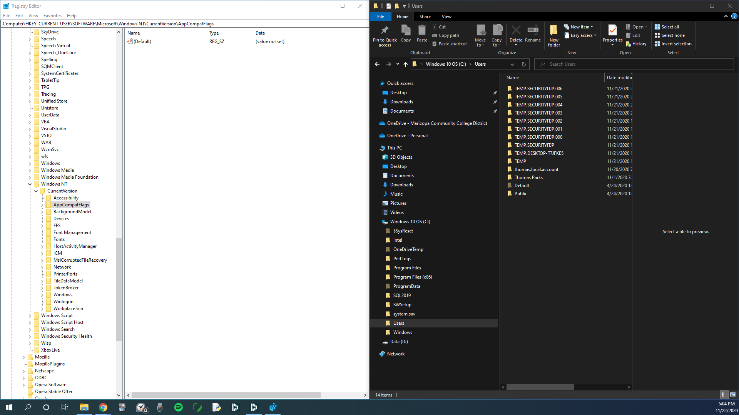Open Registry Editor File menu
This screenshot has width=739, height=415.
(7, 16)
